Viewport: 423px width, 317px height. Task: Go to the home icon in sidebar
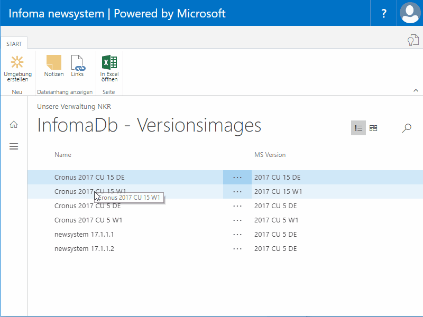click(x=14, y=125)
